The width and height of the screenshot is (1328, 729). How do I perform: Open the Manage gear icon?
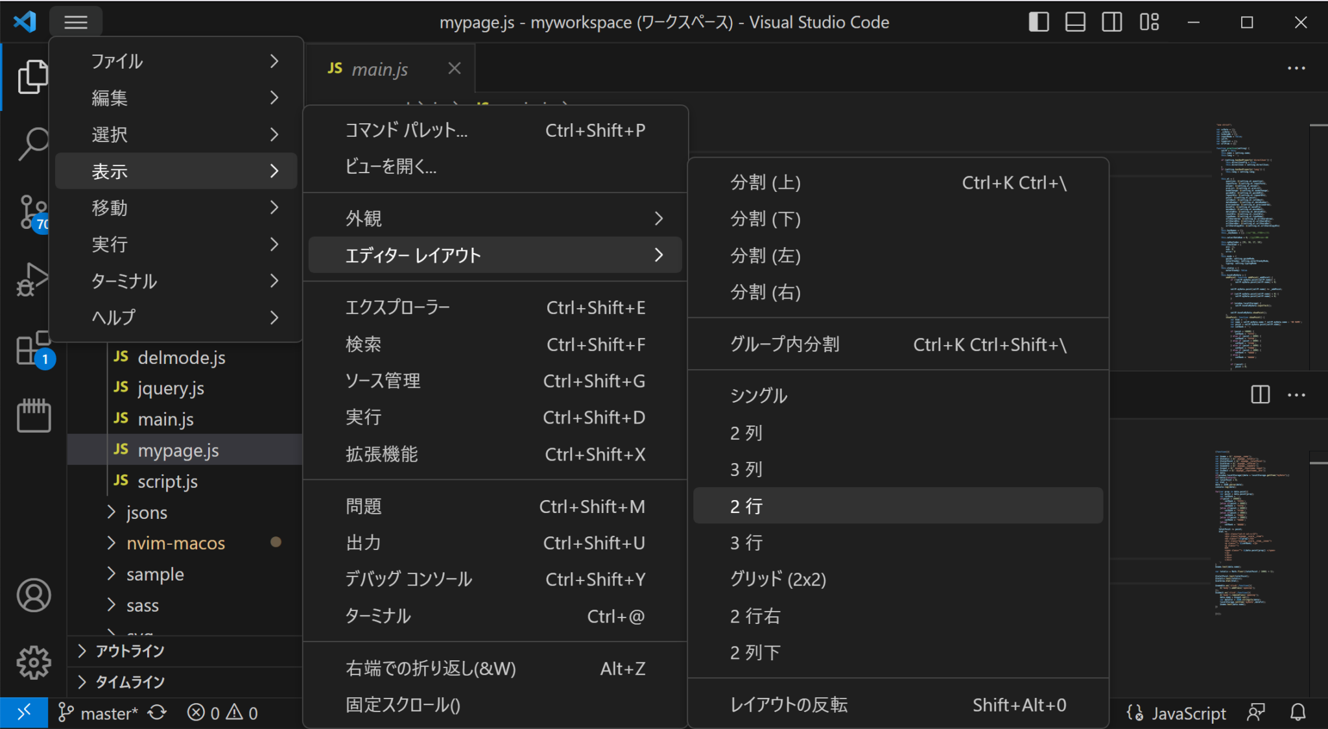[x=34, y=662]
